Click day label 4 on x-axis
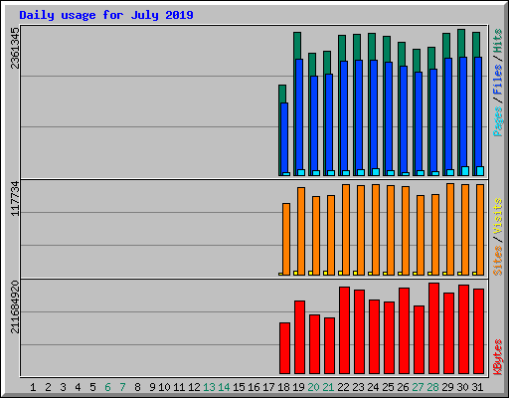The width and height of the screenshot is (509, 398). click(78, 387)
